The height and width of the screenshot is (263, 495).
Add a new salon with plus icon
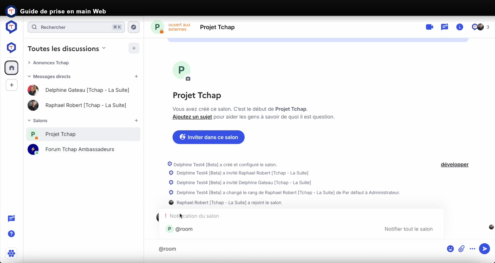click(137, 121)
